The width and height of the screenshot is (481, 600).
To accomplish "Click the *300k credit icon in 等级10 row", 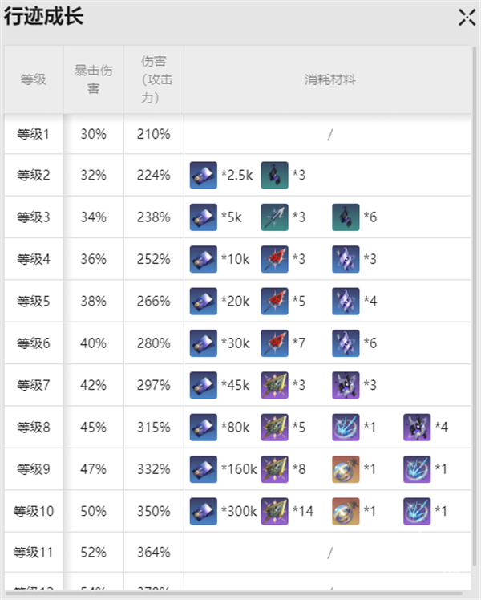I will [204, 511].
